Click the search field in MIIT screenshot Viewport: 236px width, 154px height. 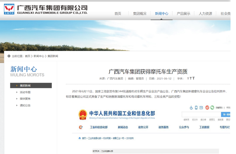[x=201, y=114]
